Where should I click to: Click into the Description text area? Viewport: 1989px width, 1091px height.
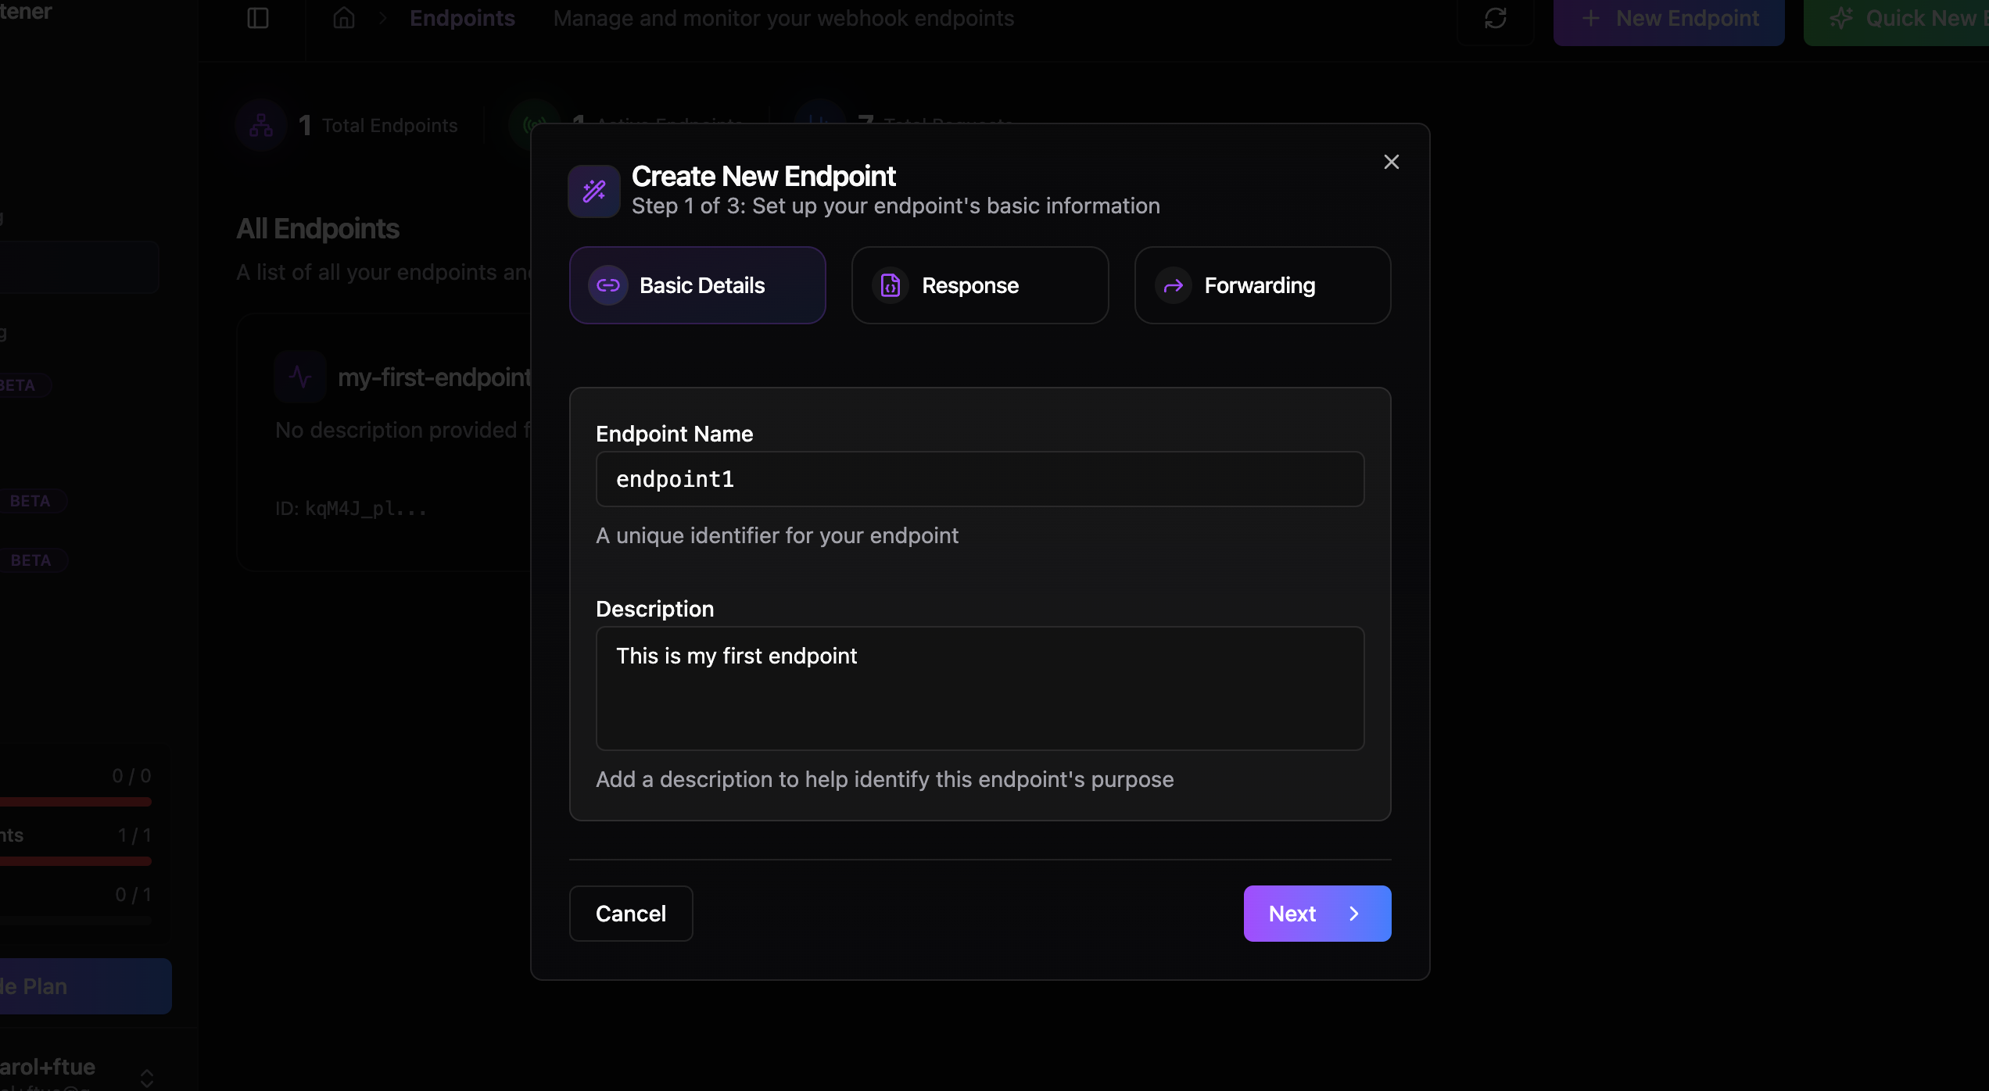[x=980, y=689]
